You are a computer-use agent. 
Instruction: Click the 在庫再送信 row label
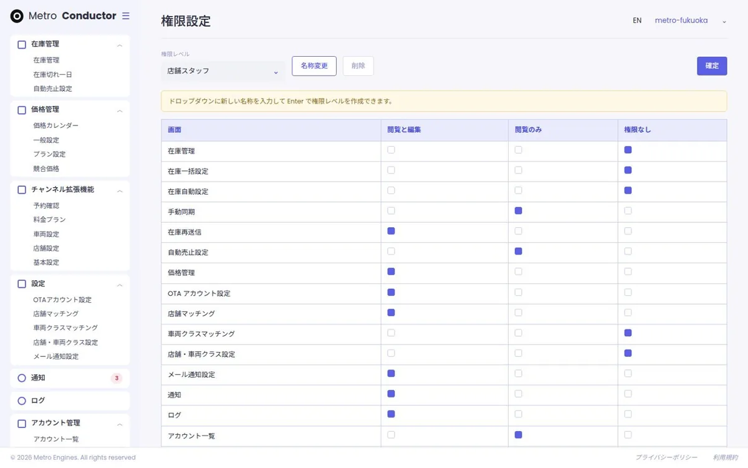pyautogui.click(x=185, y=232)
